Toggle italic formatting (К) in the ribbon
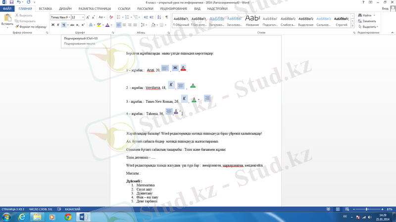This screenshot has height=222, width=396. (x=58, y=25)
